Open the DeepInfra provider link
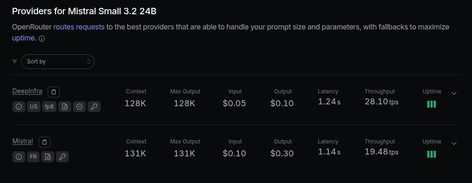The height and width of the screenshot is (183, 472). (28, 91)
